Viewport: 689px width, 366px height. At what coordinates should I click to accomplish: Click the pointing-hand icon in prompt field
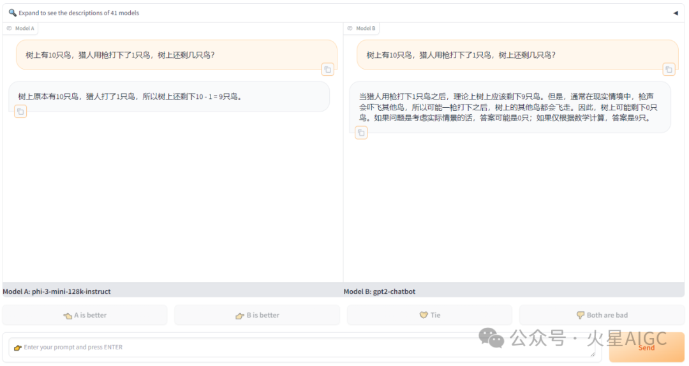(18, 348)
